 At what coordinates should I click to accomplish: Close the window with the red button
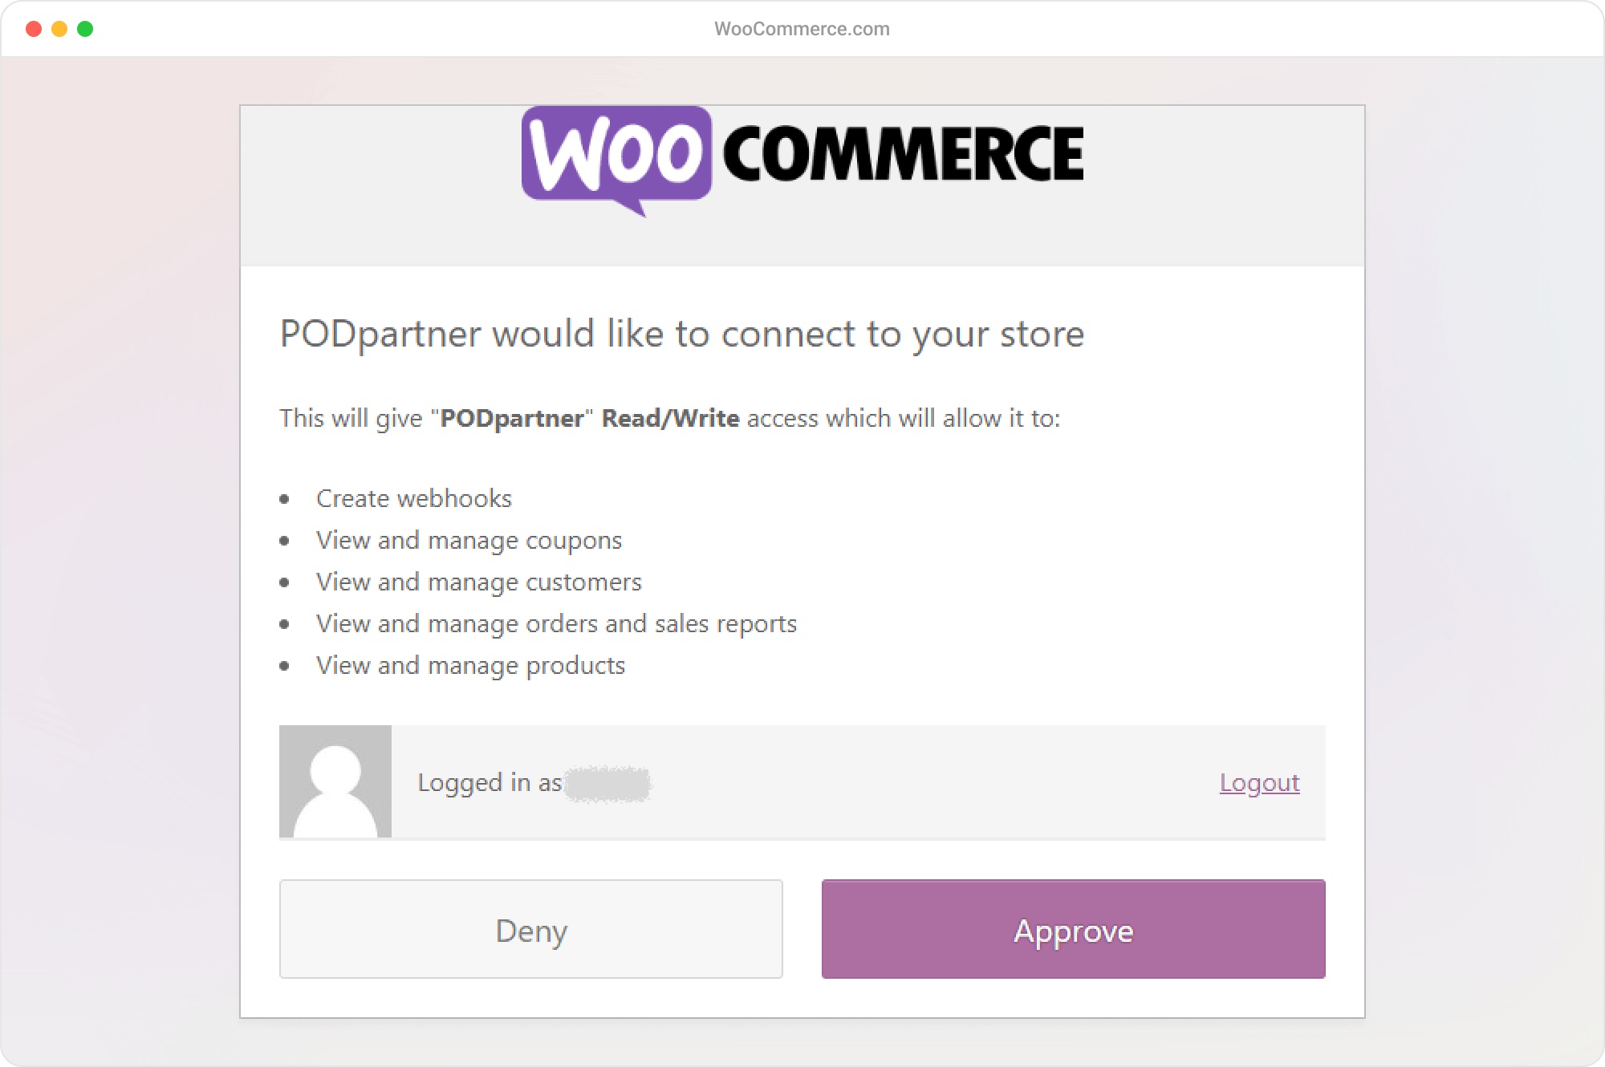pyautogui.click(x=34, y=29)
